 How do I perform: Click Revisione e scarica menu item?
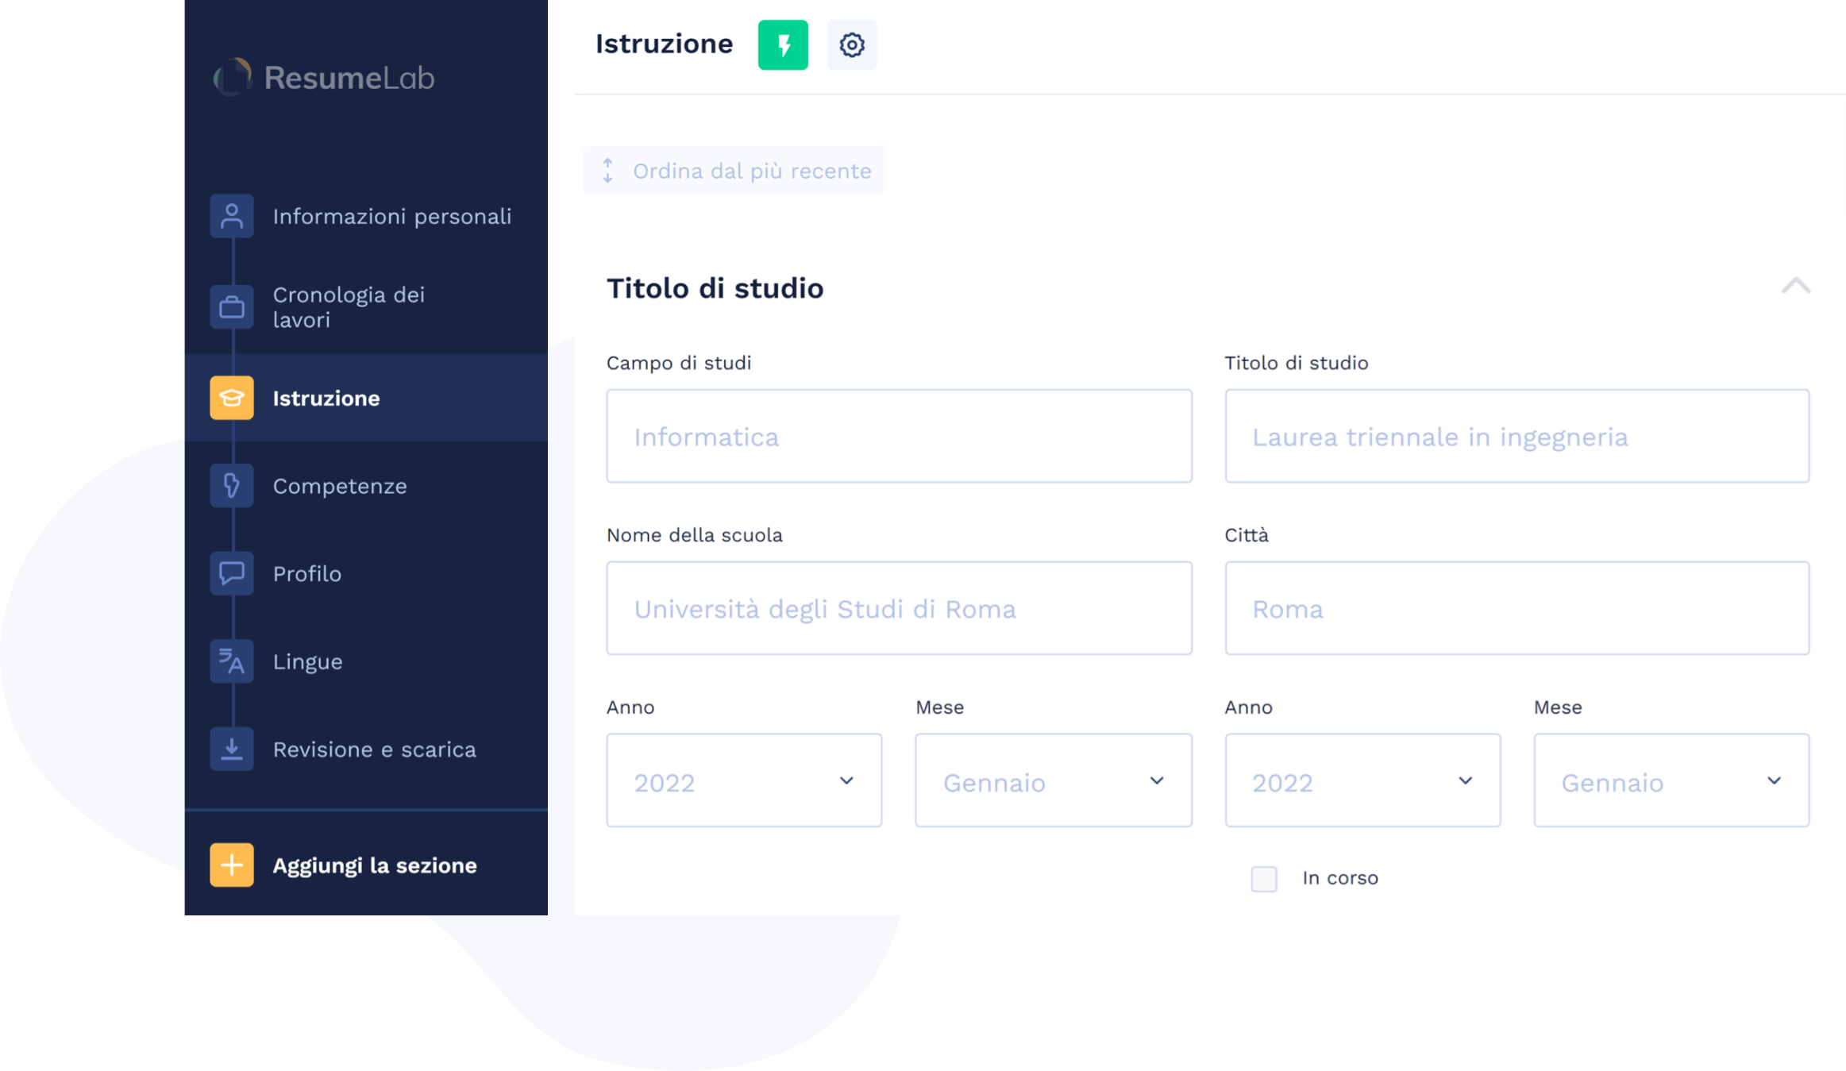click(373, 749)
